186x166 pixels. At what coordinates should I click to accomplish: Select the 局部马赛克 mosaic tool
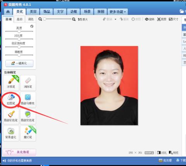28,100
